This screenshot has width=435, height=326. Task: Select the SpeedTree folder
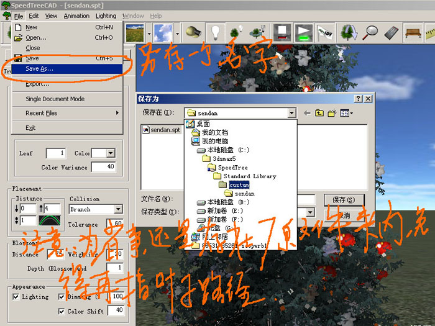[228, 168]
